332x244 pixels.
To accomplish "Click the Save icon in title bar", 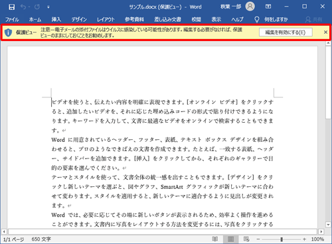I will [11, 7].
